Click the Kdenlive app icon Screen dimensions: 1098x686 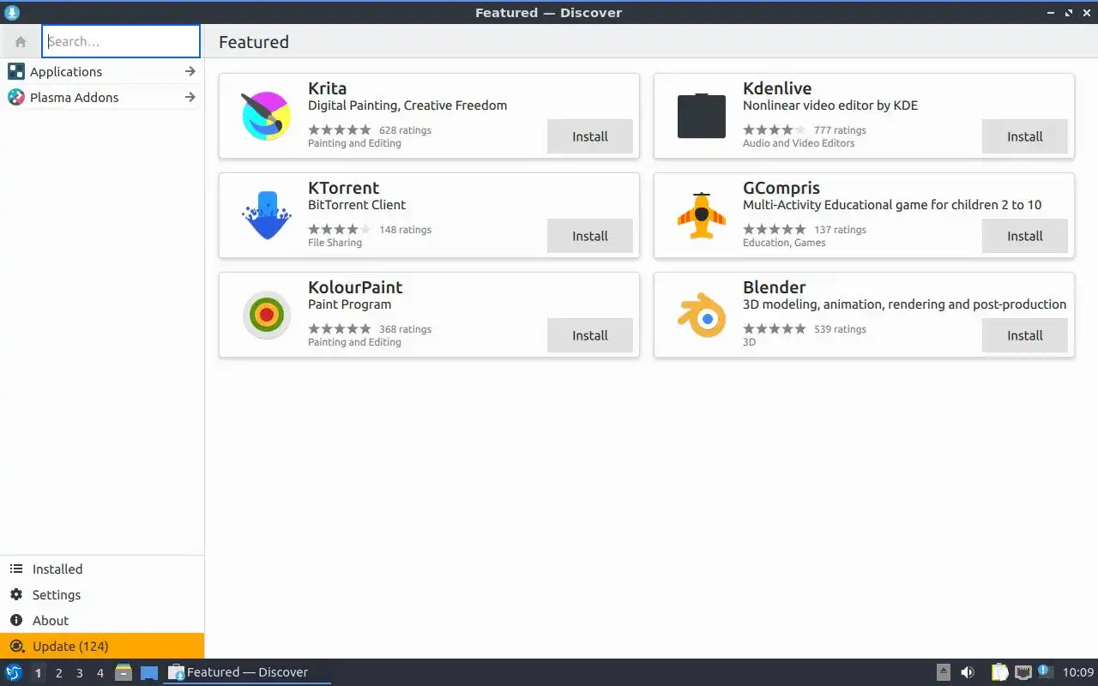click(x=702, y=116)
